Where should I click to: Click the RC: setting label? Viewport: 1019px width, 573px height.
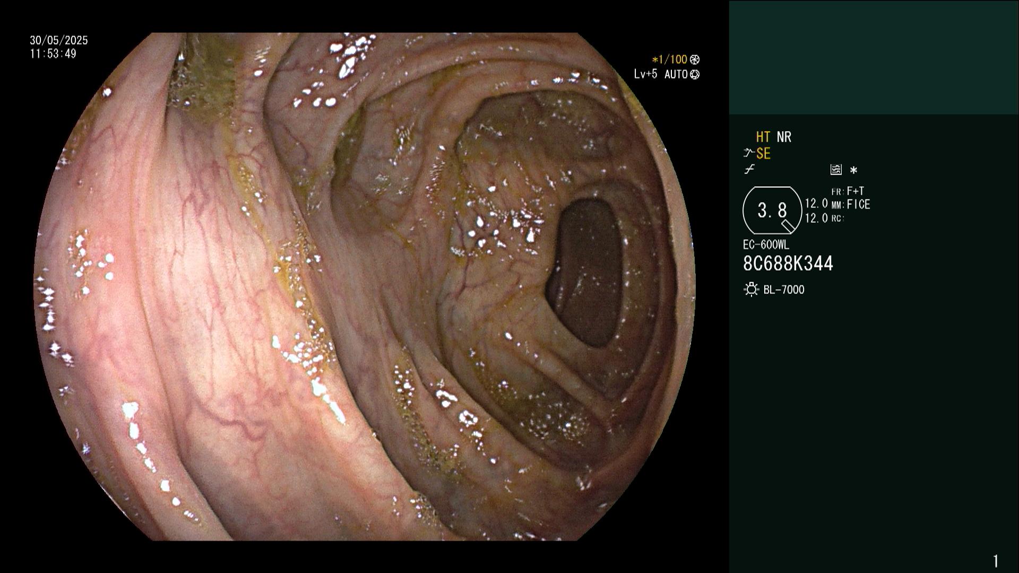837,219
